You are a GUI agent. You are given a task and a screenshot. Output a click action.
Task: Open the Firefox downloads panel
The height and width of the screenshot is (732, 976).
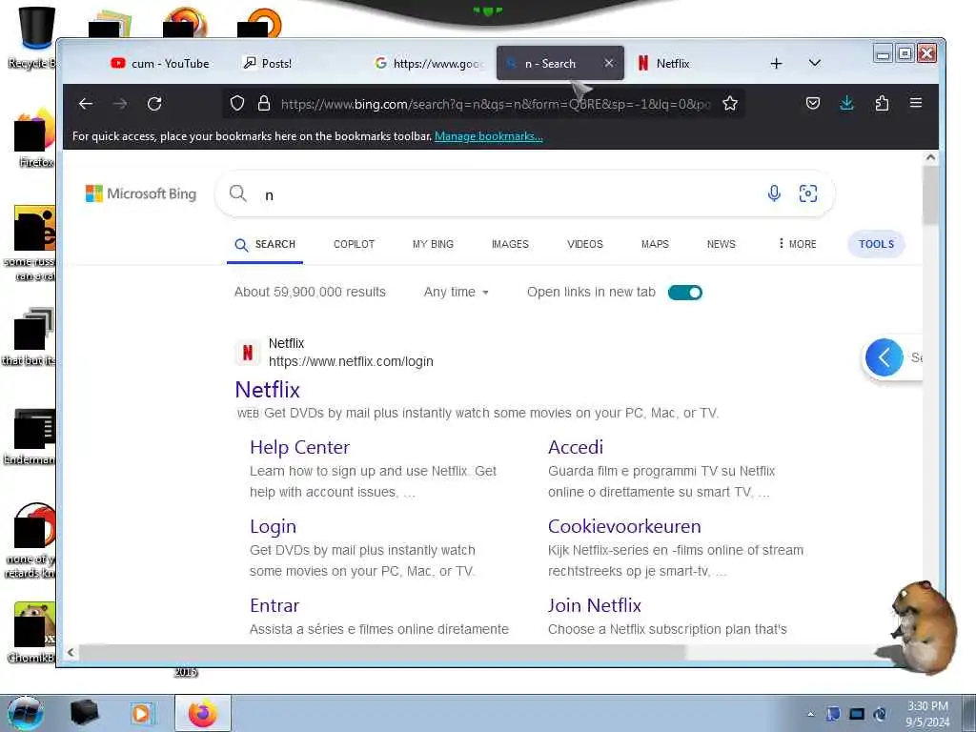coord(846,103)
